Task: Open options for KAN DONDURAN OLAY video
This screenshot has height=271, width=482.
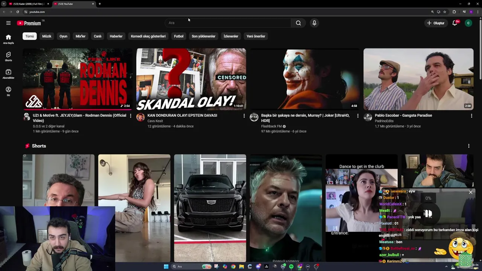Action: 244,116
